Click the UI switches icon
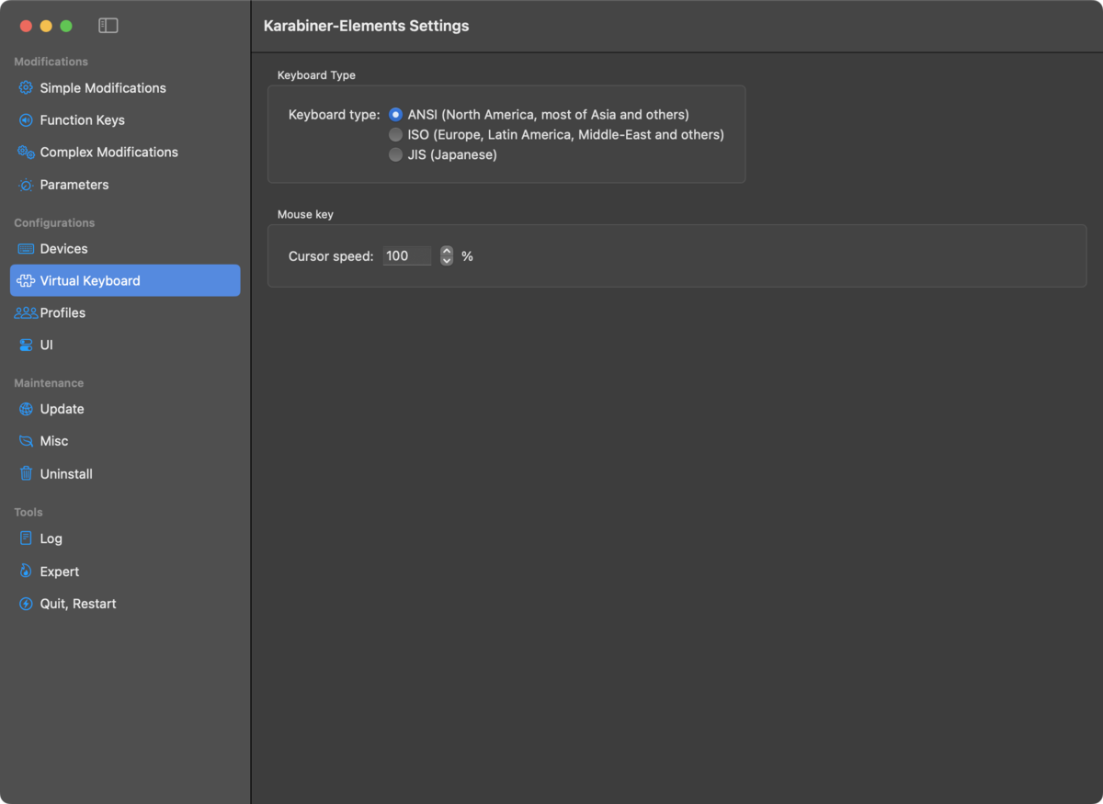Image resolution: width=1103 pixels, height=804 pixels. (26, 345)
